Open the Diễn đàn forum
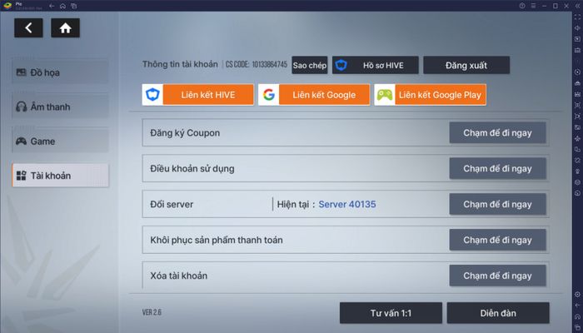Screen dimensions: 583x333 click(498, 313)
